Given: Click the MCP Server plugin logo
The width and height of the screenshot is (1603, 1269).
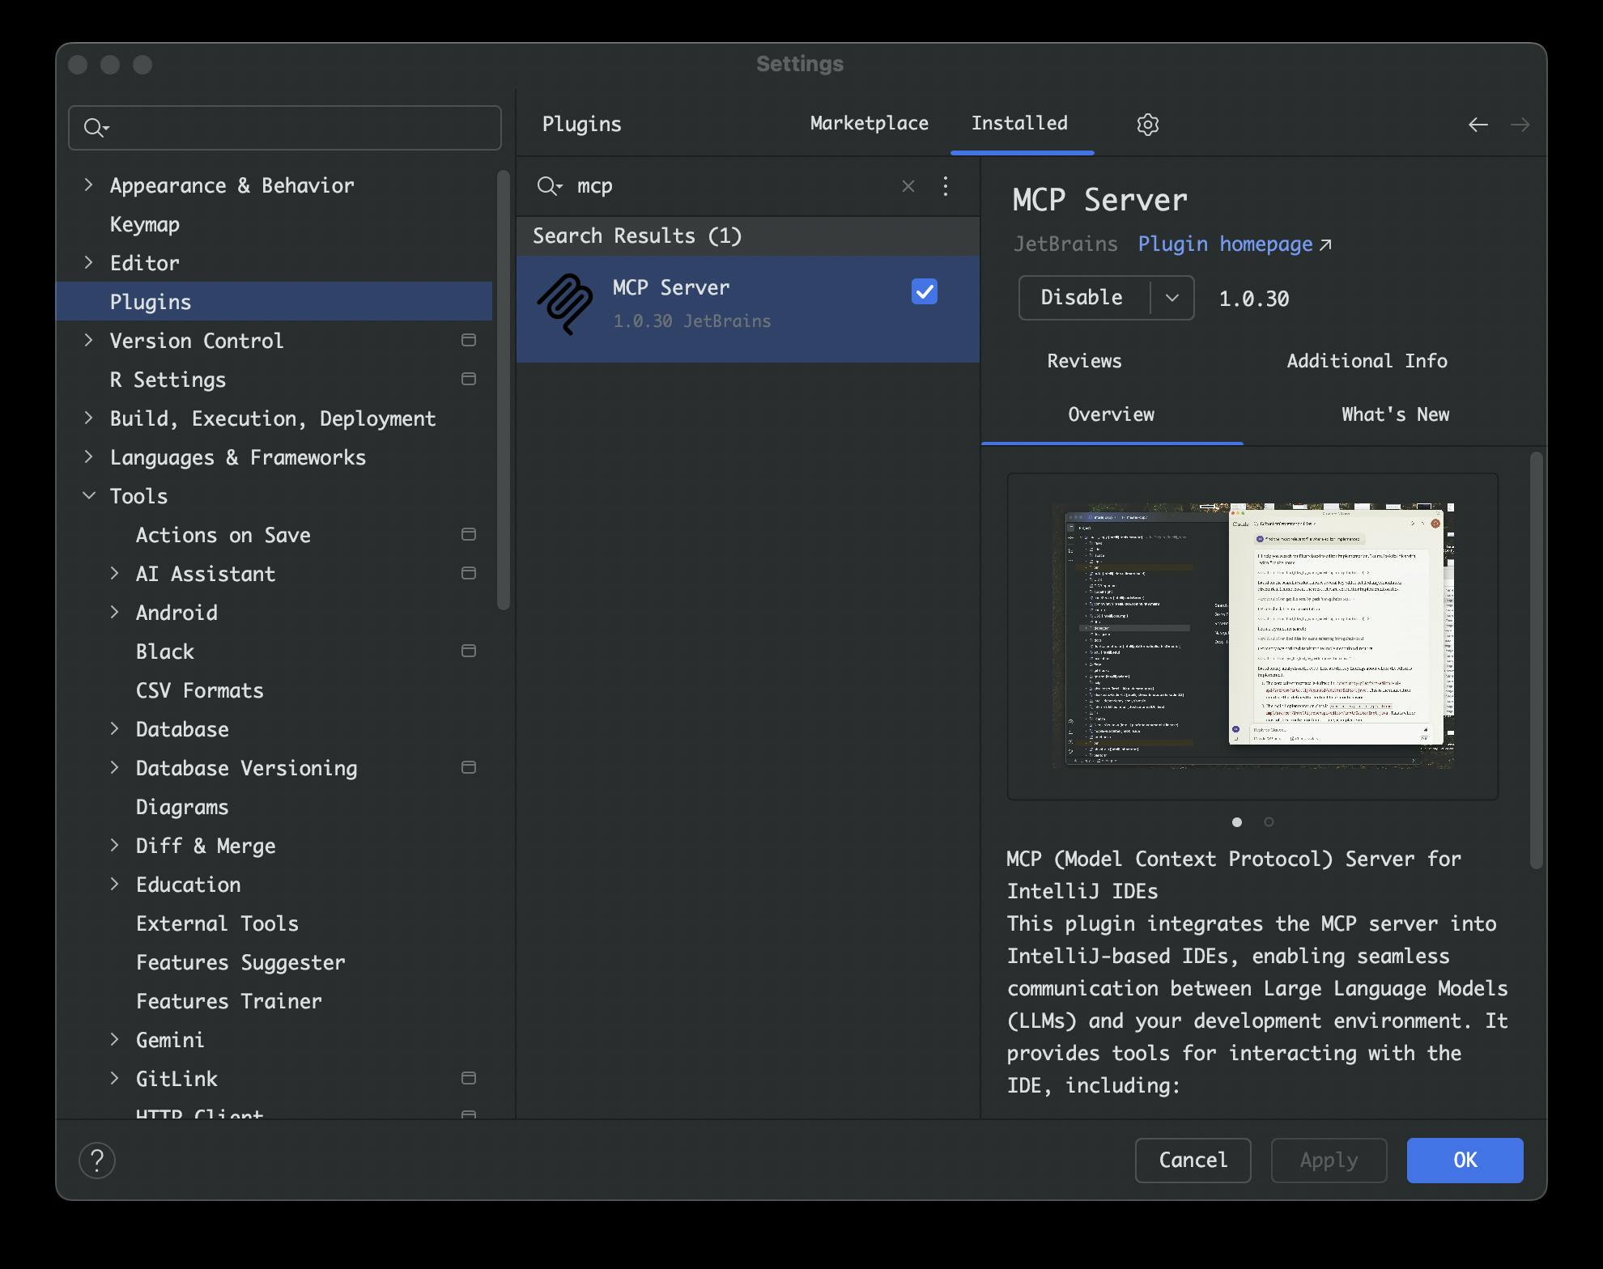Looking at the screenshot, I should click(x=565, y=304).
